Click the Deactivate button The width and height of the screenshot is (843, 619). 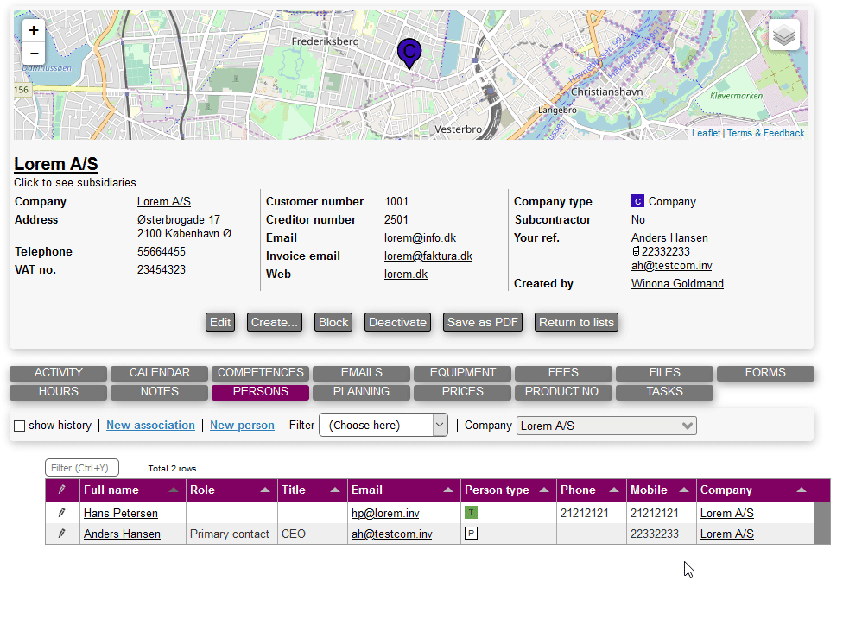click(397, 322)
